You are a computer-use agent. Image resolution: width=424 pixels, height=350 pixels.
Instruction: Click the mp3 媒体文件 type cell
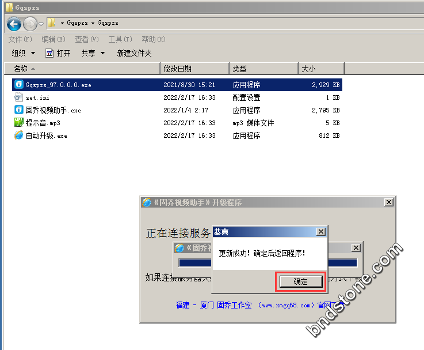tap(253, 123)
